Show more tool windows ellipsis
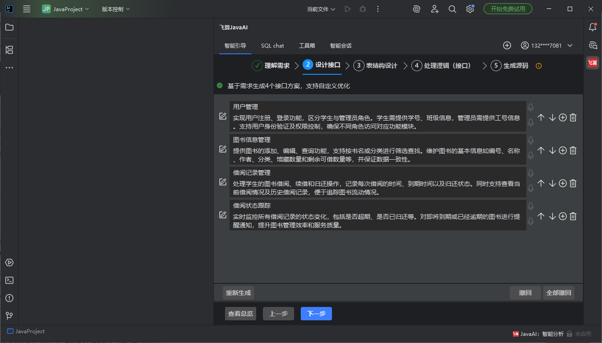 coord(9,68)
